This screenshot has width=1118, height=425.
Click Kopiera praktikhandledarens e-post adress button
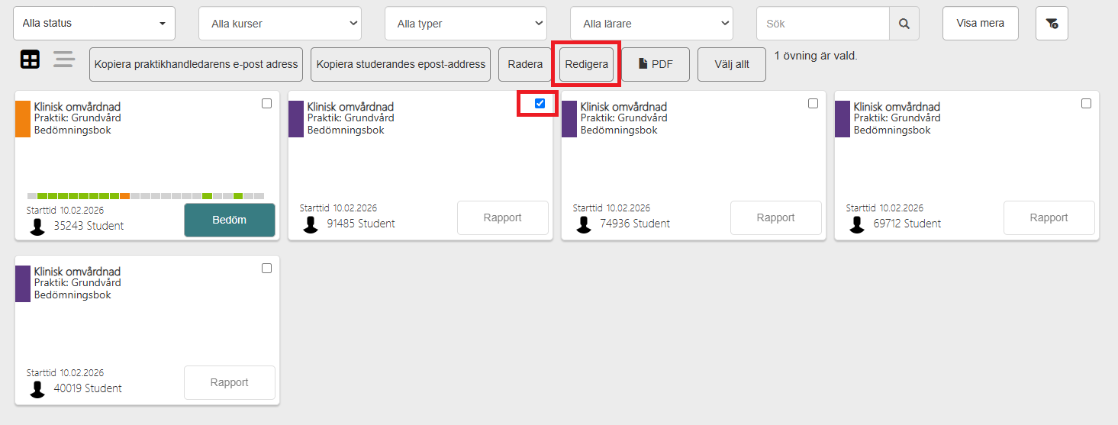(196, 65)
